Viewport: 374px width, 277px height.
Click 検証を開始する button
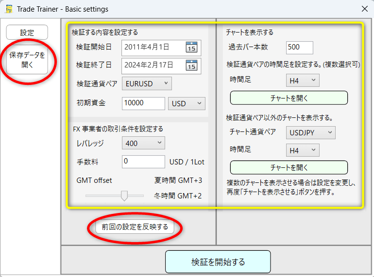click(218, 262)
